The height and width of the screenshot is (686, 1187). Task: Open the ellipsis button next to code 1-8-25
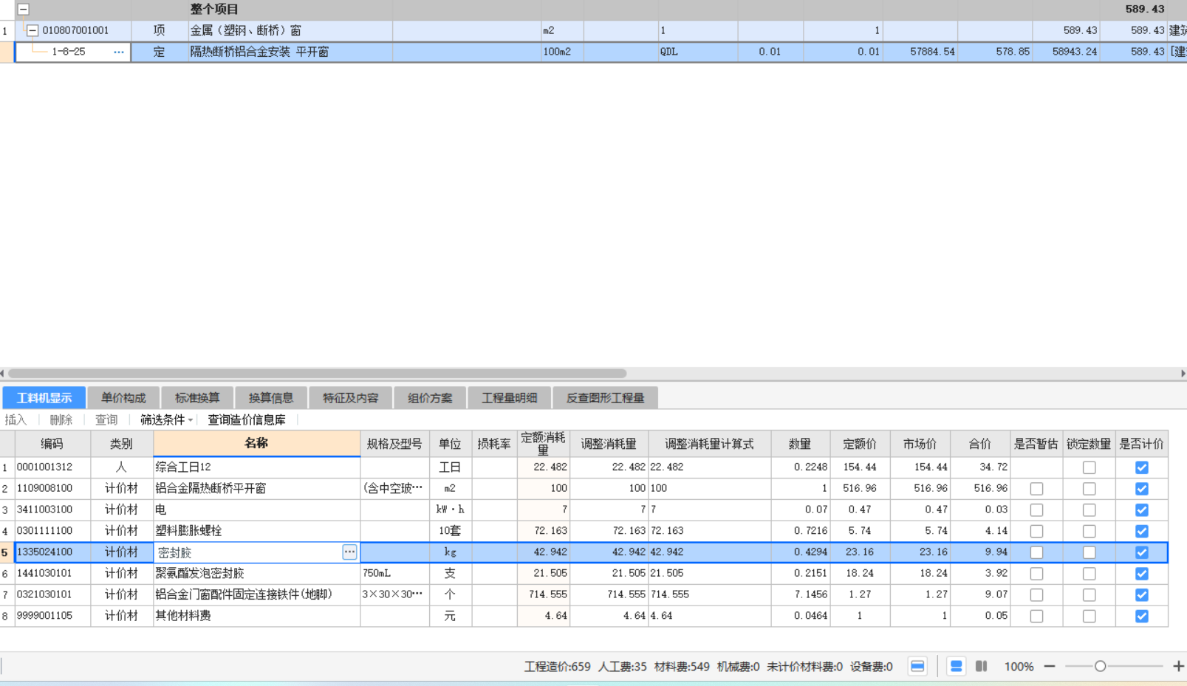(119, 52)
